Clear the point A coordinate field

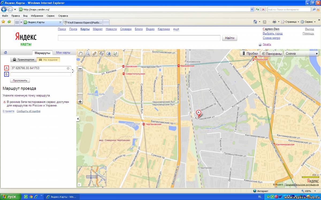click(68, 68)
